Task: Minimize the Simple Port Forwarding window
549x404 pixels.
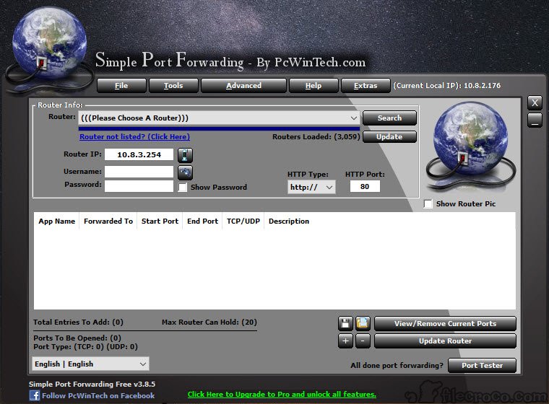Action: coord(535,120)
